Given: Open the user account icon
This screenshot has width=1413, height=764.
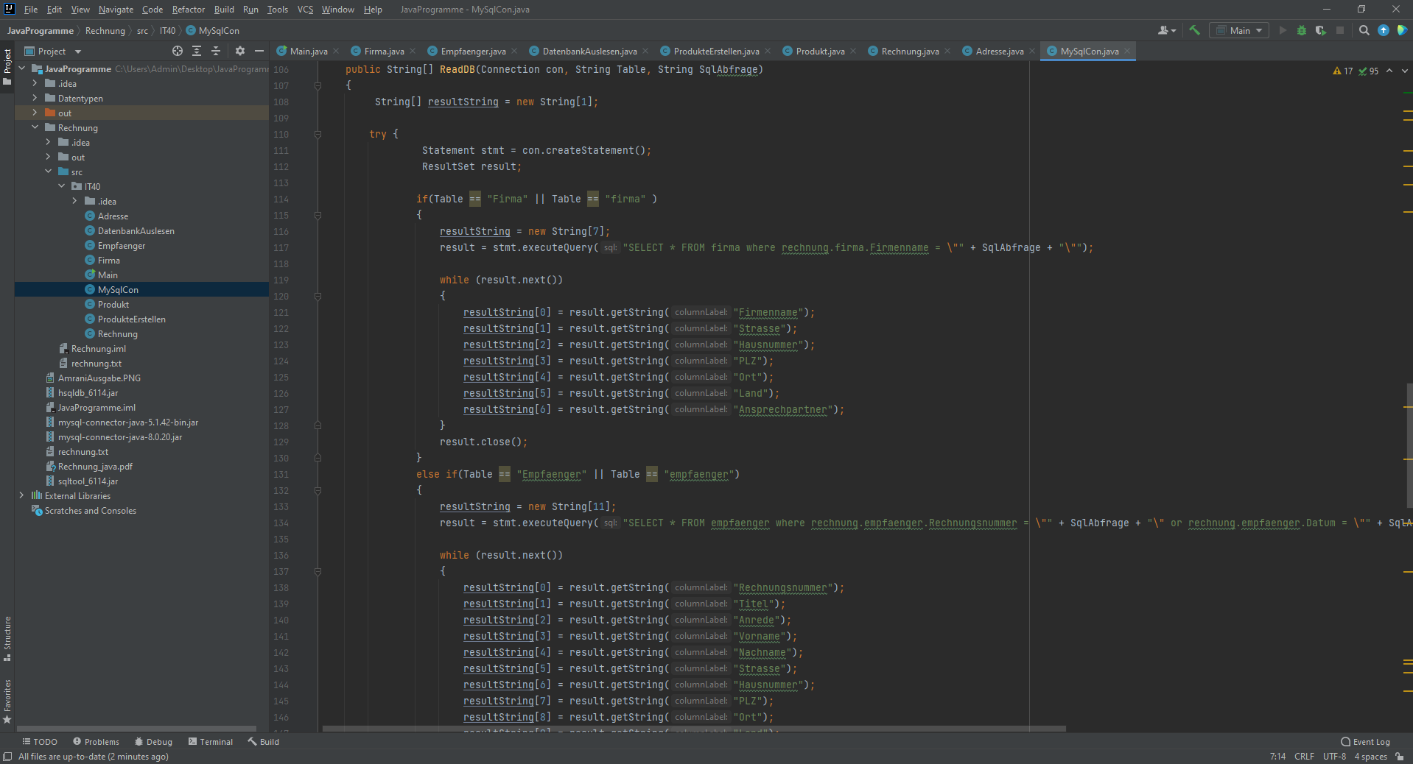Looking at the screenshot, I should 1166,30.
